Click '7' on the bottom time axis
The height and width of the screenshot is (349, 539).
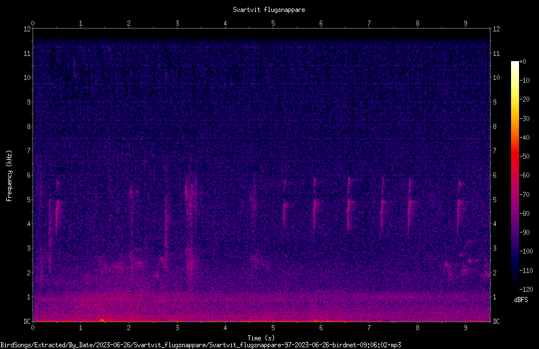coord(369,328)
